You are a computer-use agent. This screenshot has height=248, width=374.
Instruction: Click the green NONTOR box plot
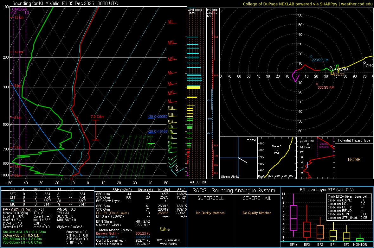point(360,238)
